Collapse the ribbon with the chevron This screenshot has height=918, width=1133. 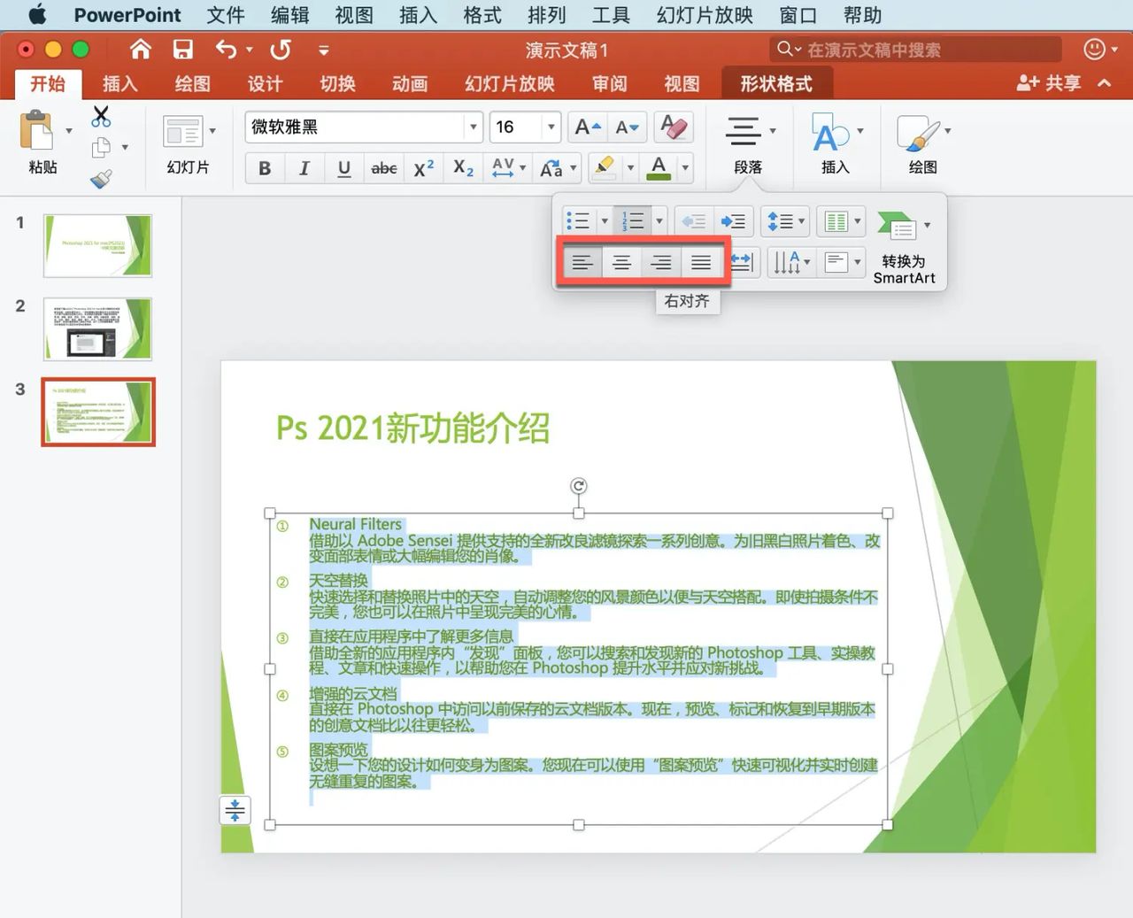tap(1104, 83)
